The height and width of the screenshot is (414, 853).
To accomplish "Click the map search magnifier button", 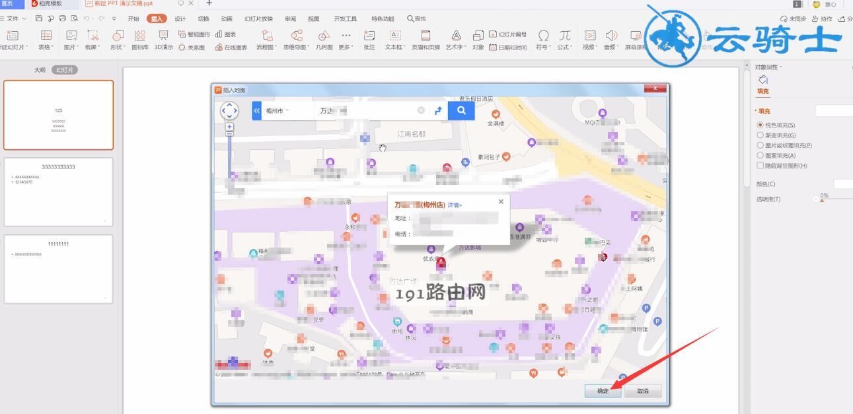I will tap(461, 110).
